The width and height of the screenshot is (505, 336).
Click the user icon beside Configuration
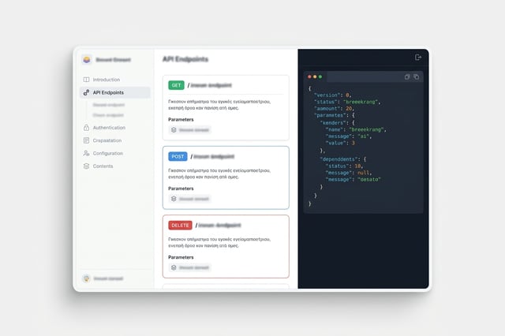pyautogui.click(x=86, y=153)
